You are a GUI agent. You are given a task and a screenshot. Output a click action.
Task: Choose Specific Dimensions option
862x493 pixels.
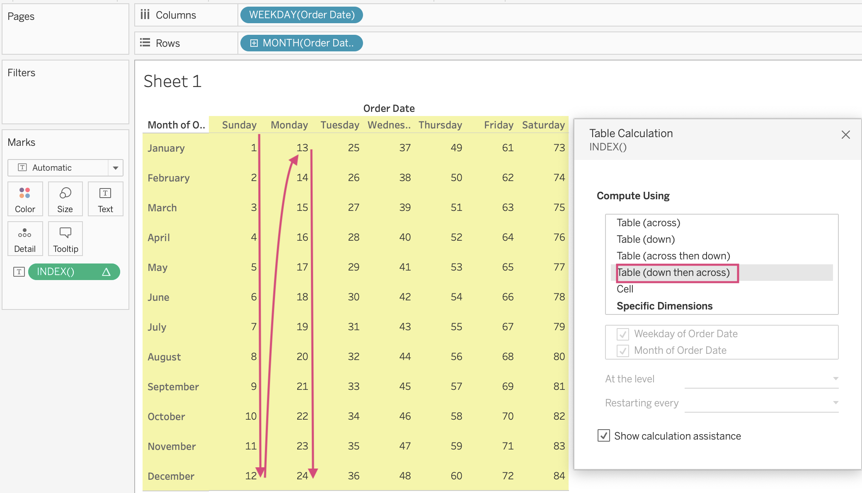point(664,306)
